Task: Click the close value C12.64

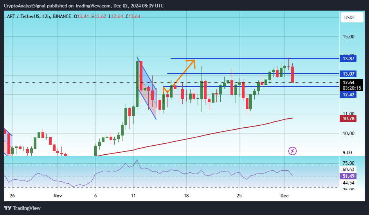Action: 133,16
